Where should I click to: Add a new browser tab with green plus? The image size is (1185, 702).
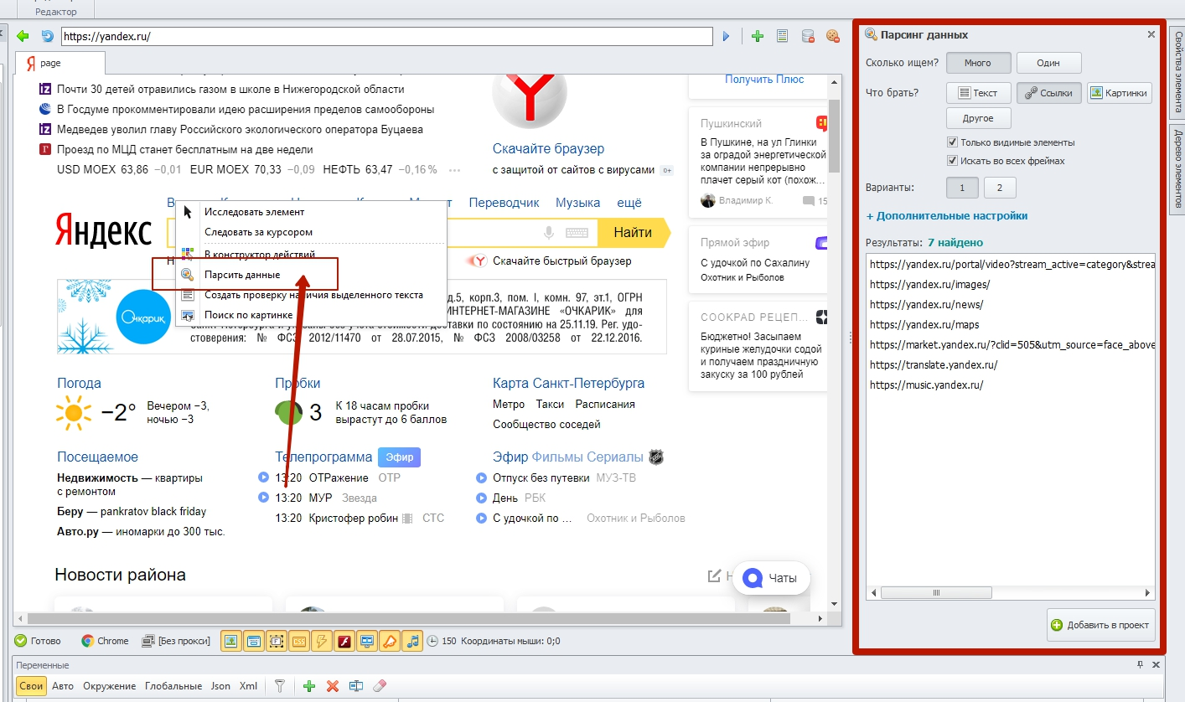[x=758, y=36]
